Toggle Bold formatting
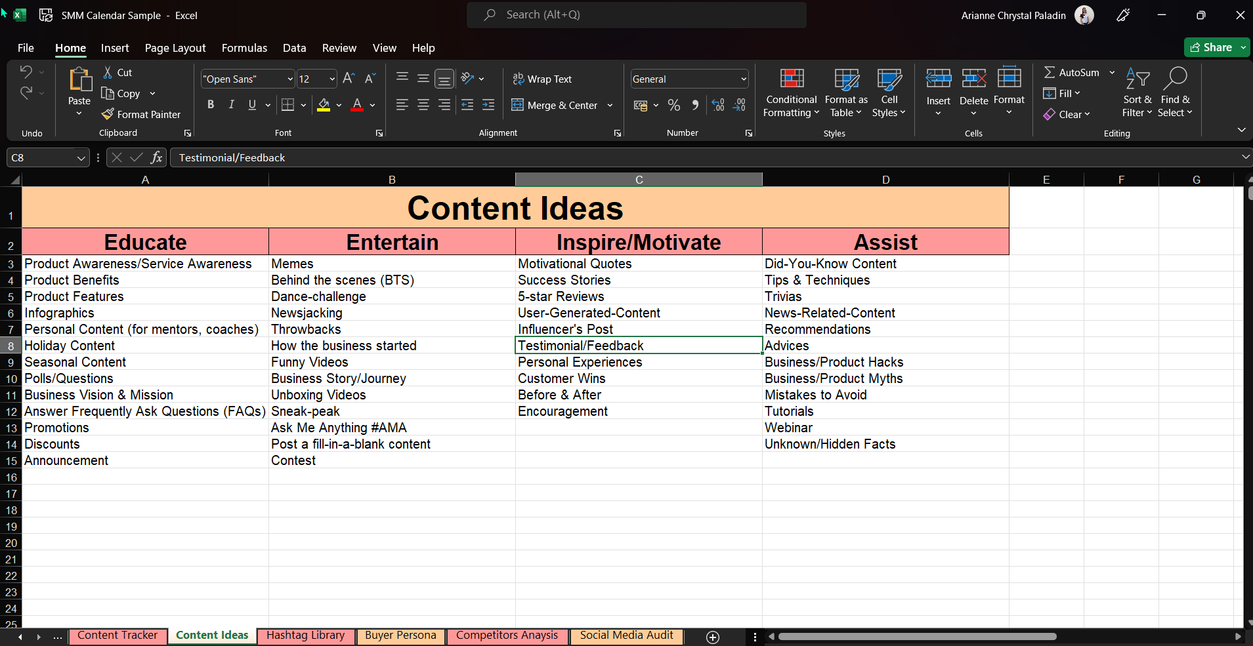 211,105
